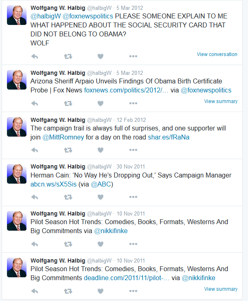Retweet the first Pilot Season tweet without link
This screenshot has height=301, width=248.
coord(68,244)
